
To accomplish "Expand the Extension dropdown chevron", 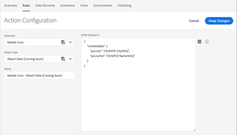I will [70, 42].
